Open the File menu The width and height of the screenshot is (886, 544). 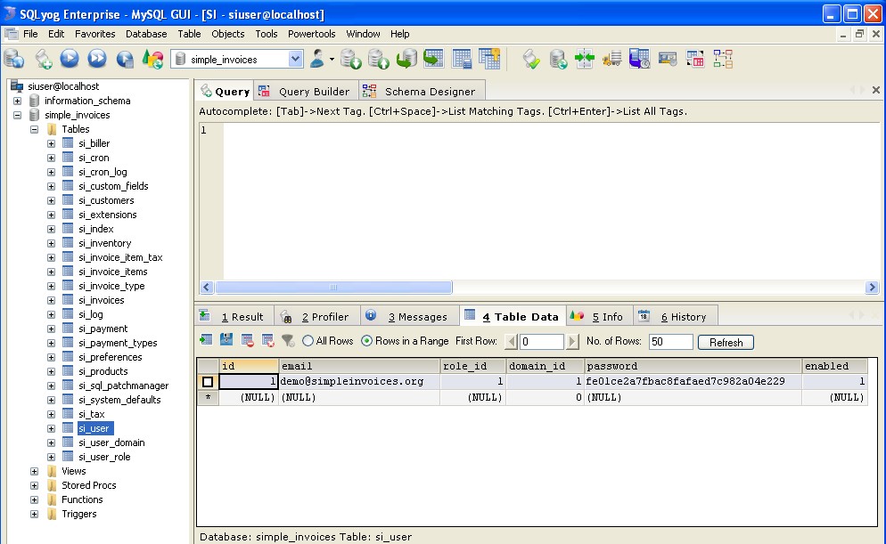coord(30,34)
